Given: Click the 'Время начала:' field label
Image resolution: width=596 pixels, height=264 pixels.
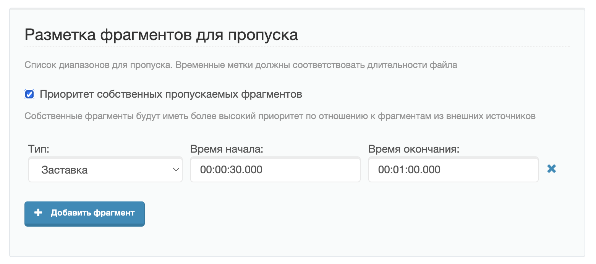Looking at the screenshot, I should click(227, 149).
